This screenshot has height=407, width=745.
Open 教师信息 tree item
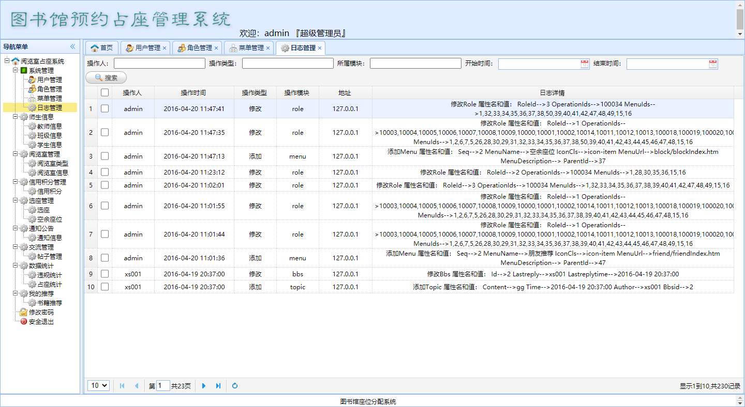click(x=49, y=127)
